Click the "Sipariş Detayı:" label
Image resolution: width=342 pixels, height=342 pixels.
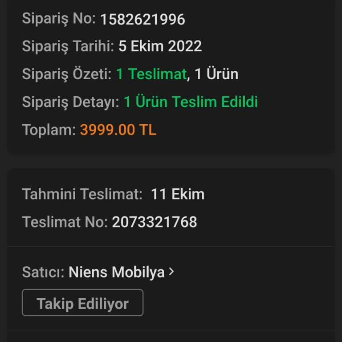tap(70, 102)
